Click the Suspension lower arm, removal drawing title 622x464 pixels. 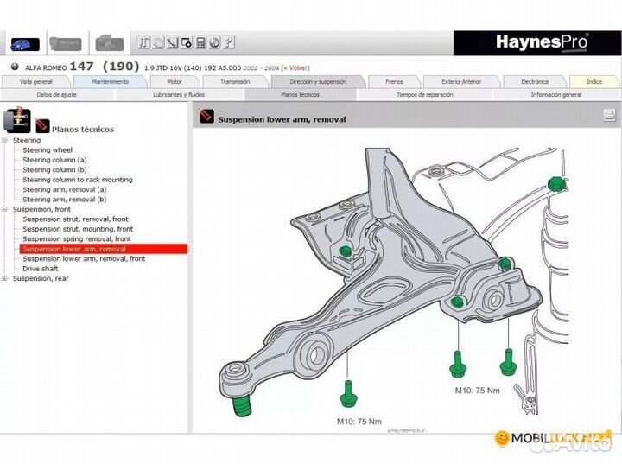(x=282, y=119)
